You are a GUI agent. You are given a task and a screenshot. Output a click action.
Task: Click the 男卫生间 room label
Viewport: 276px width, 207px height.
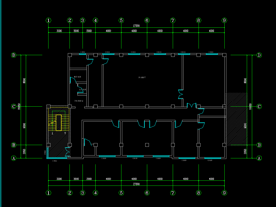[77, 77]
